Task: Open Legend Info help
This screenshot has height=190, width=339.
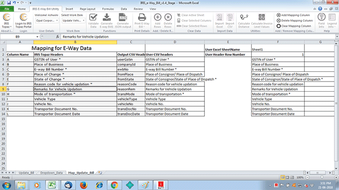Action: 332,21
